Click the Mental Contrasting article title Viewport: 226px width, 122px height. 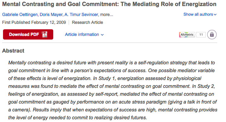109,5
